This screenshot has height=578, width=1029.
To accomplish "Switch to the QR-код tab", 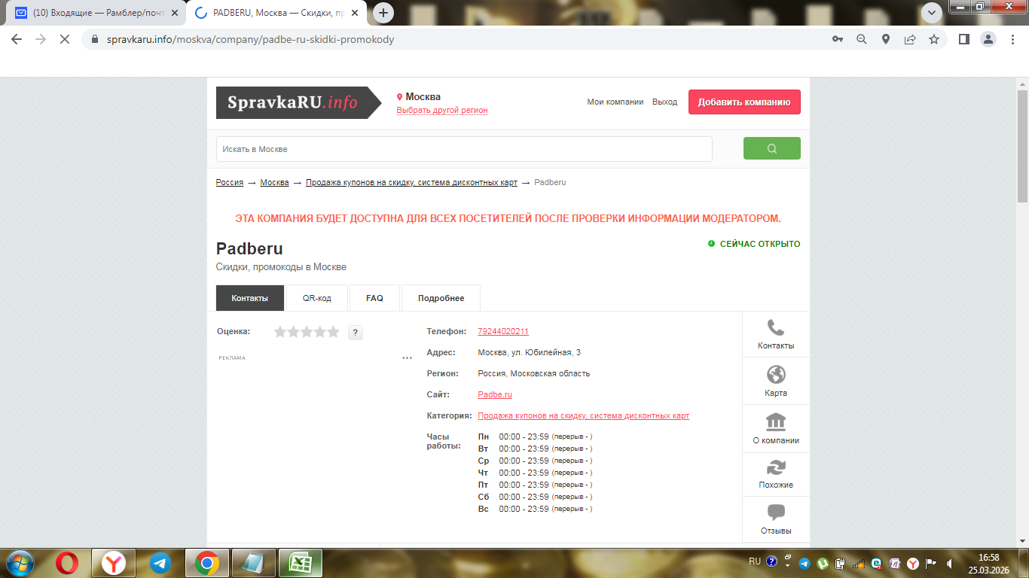I will point(317,298).
